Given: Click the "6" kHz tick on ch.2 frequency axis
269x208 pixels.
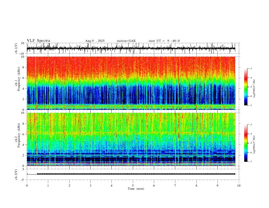Looking at the screenshot, I should click(24, 134).
